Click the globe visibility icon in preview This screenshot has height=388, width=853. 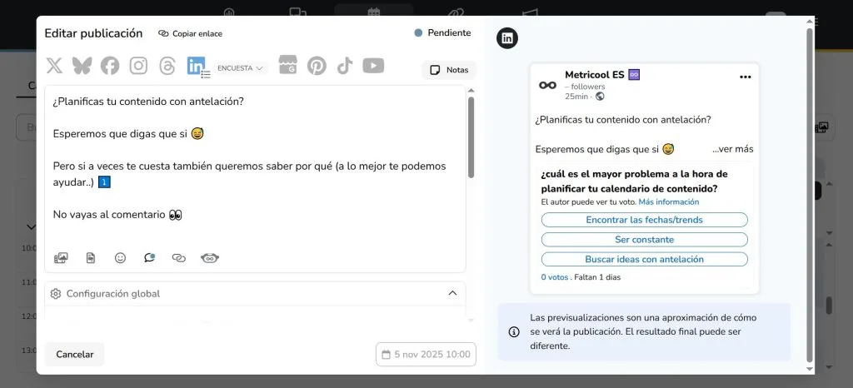[600, 97]
